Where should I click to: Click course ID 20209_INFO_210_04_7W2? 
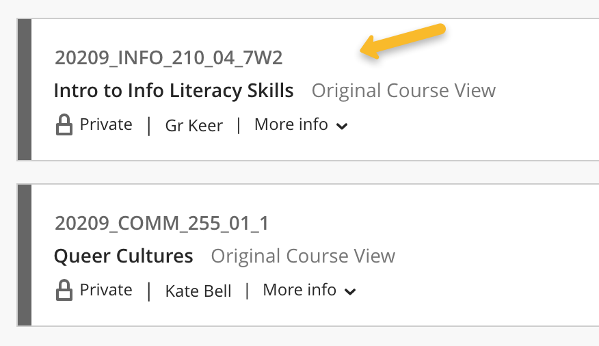pos(168,58)
